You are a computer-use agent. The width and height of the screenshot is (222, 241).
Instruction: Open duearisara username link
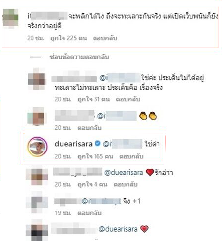click(x=73, y=144)
